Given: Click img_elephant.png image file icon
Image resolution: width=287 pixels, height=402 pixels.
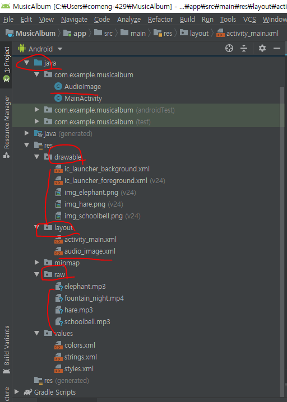Looking at the screenshot, I should (x=58, y=192).
